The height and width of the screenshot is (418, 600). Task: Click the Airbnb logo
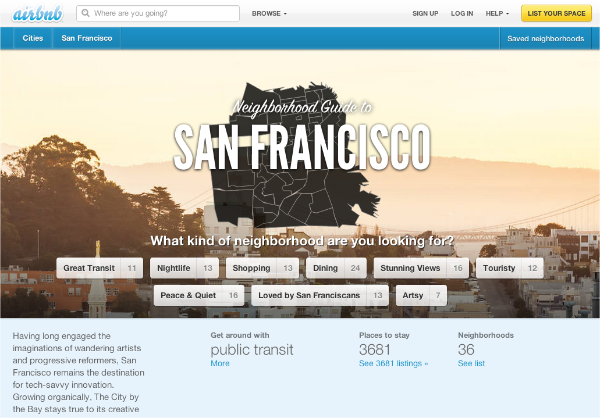point(37,14)
